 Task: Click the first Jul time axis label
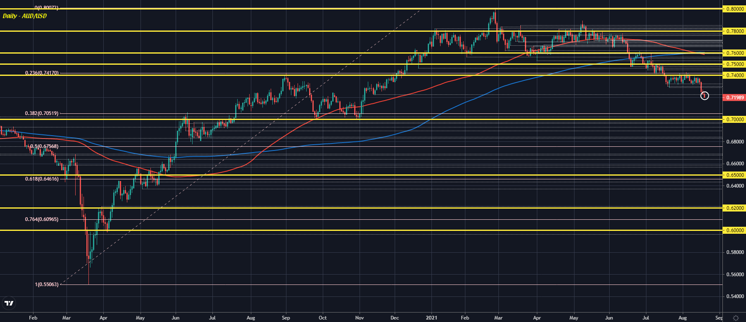[212, 318]
